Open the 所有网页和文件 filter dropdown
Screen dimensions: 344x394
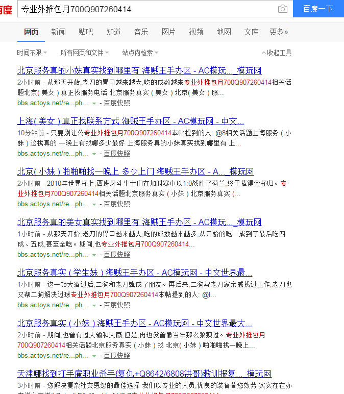(84, 53)
